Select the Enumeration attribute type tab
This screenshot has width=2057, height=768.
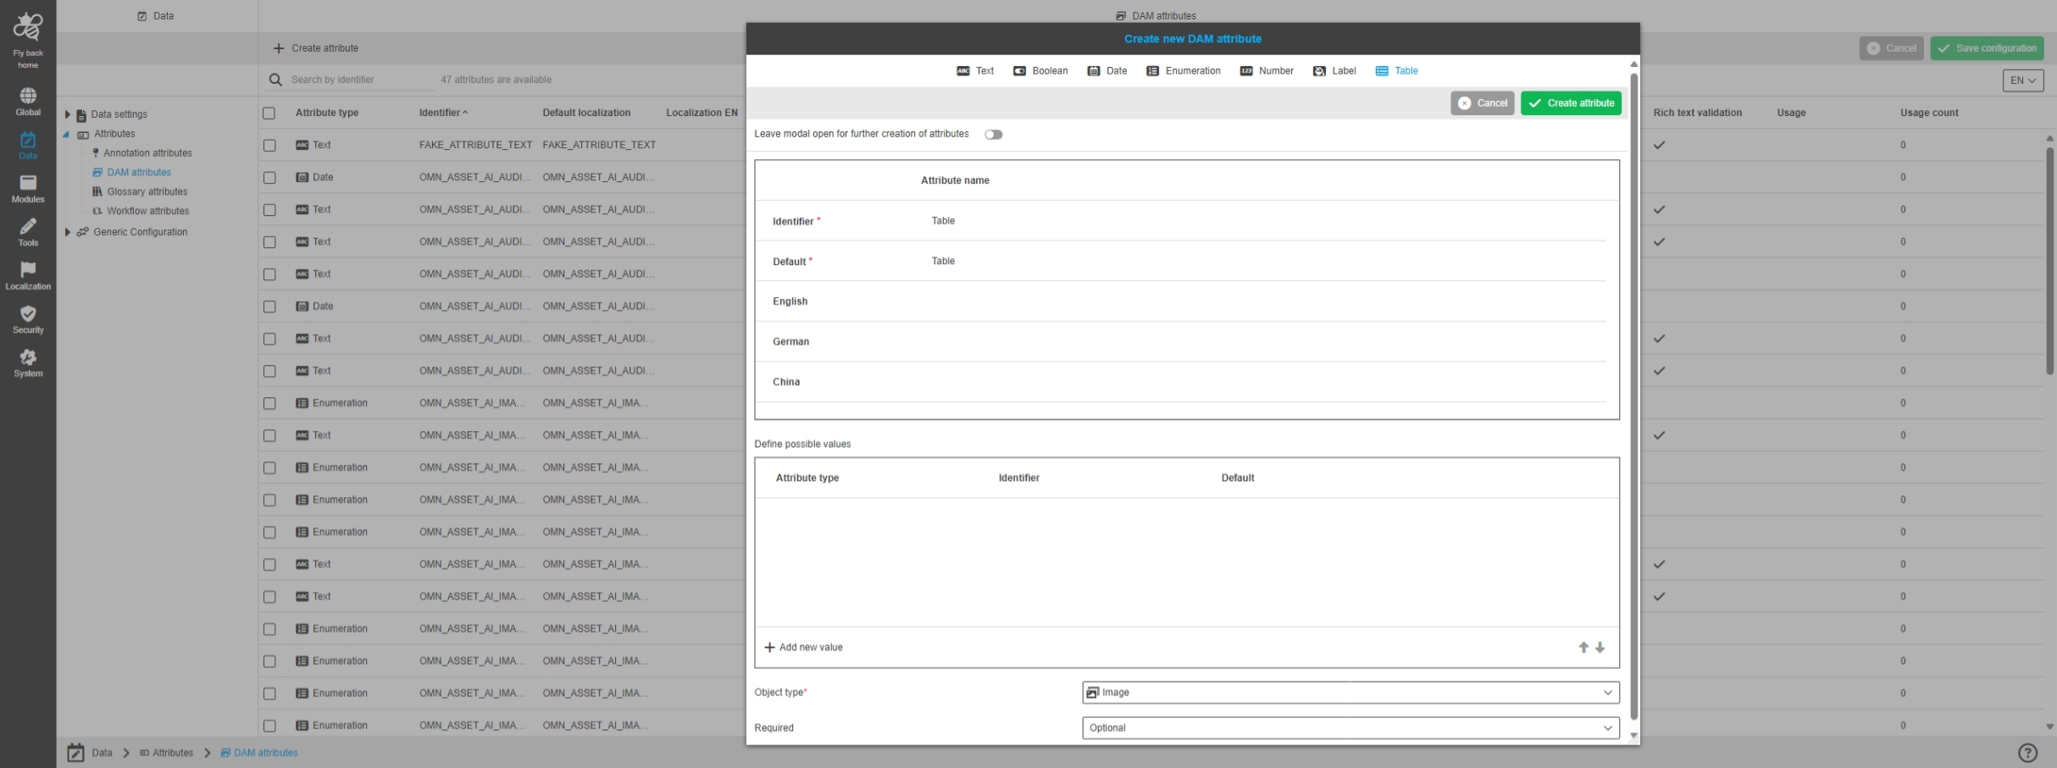pyautogui.click(x=1184, y=71)
